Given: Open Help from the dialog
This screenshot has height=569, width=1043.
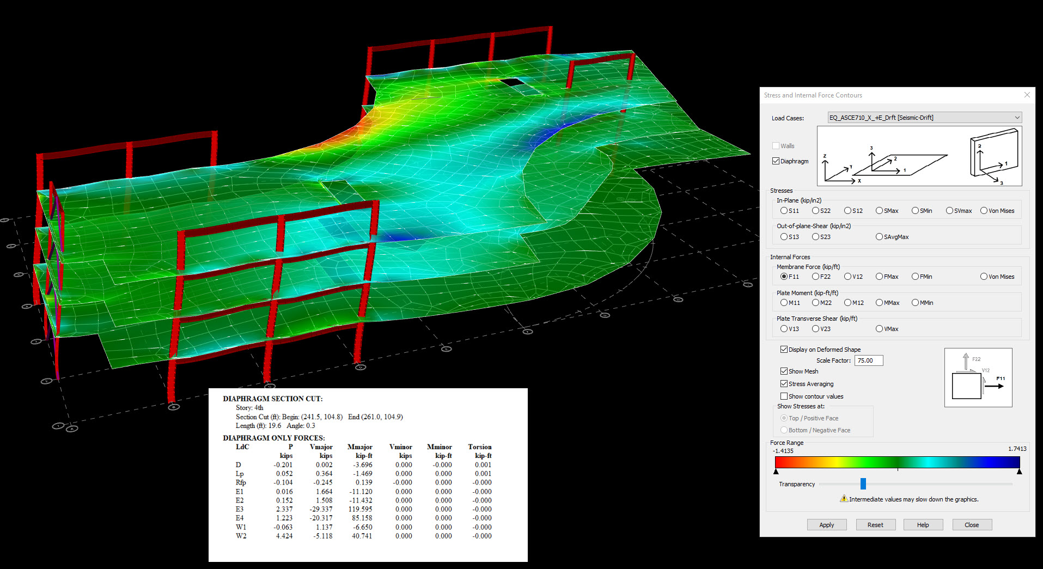Looking at the screenshot, I should [x=923, y=524].
